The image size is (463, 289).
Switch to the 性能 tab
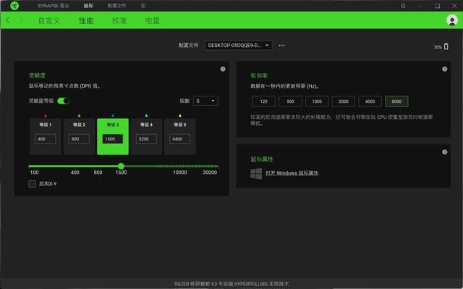tap(86, 20)
